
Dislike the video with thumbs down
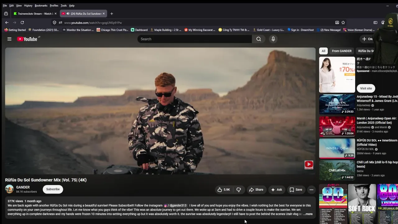(x=239, y=189)
